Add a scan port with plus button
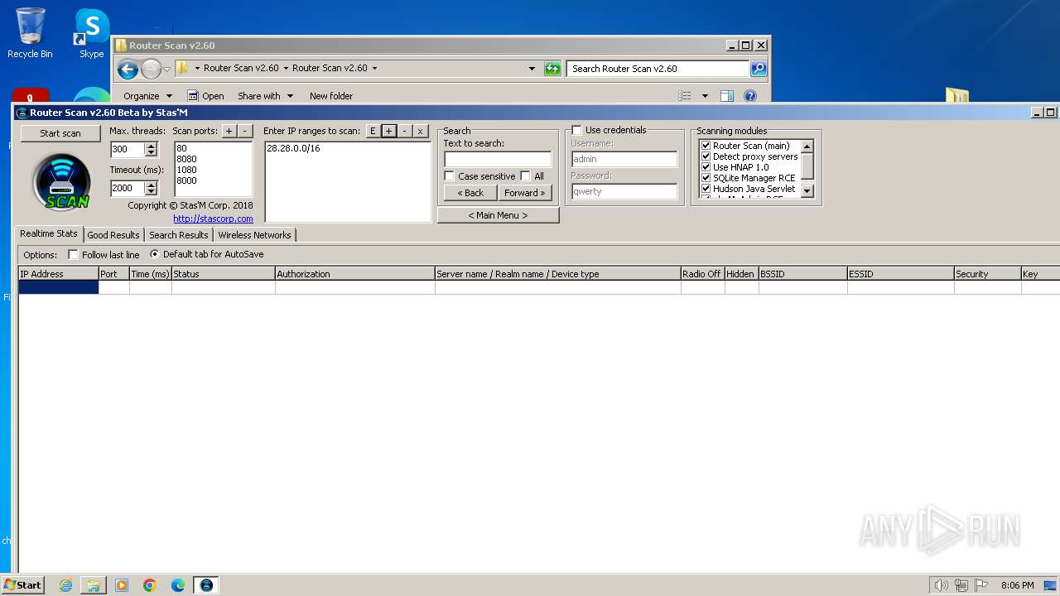 click(x=229, y=131)
